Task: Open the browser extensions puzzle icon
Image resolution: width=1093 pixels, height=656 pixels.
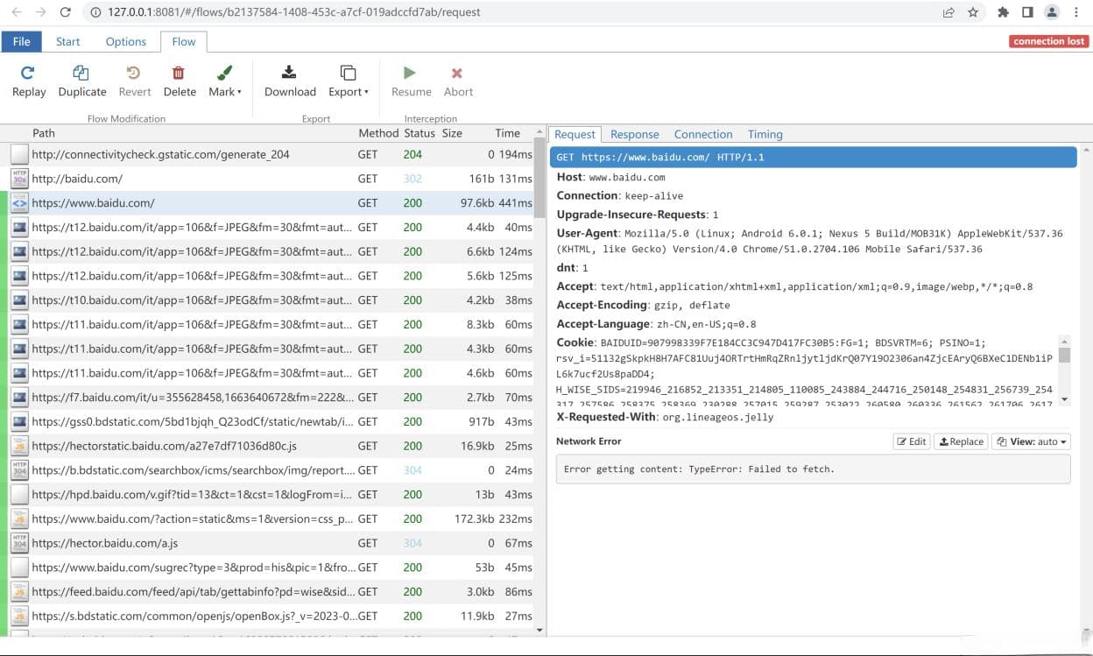Action: 1004,12
